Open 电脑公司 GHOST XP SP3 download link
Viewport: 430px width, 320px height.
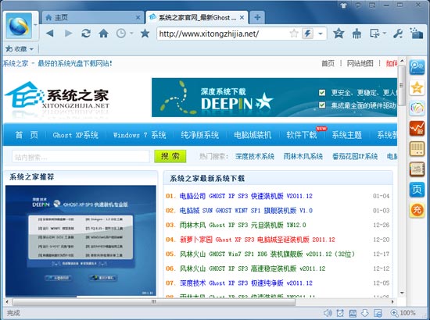246,196
